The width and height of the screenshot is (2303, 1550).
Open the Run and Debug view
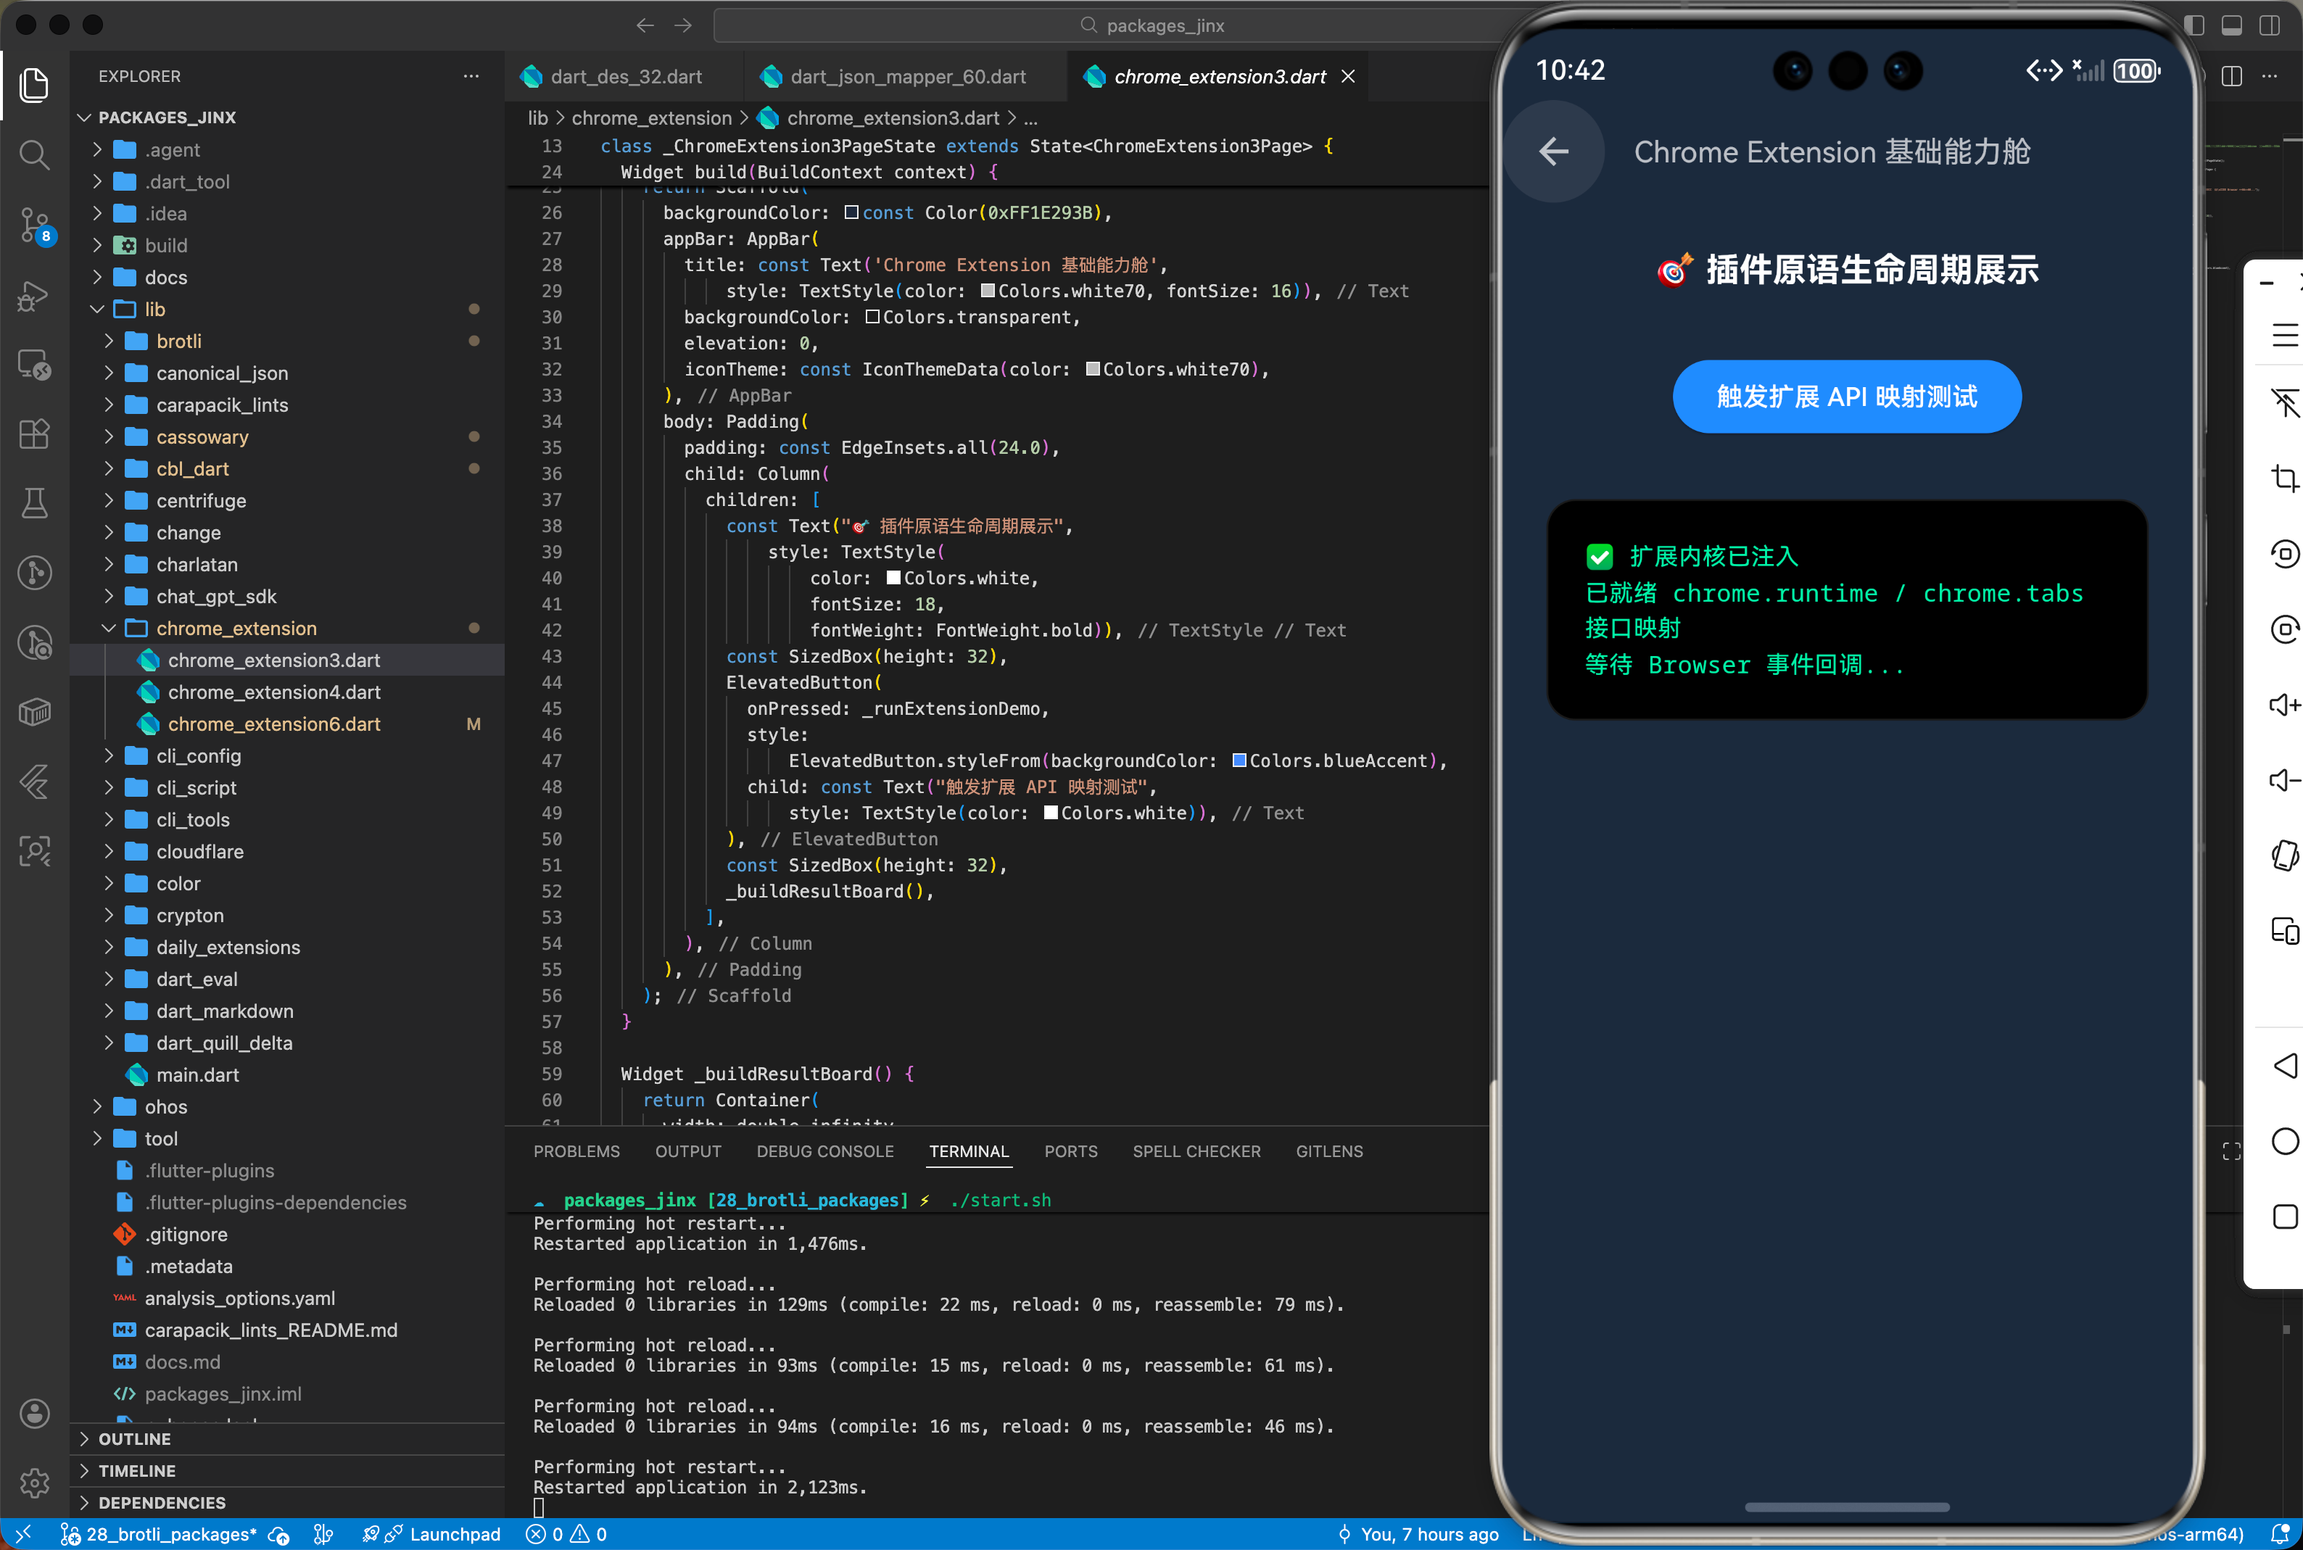(35, 296)
